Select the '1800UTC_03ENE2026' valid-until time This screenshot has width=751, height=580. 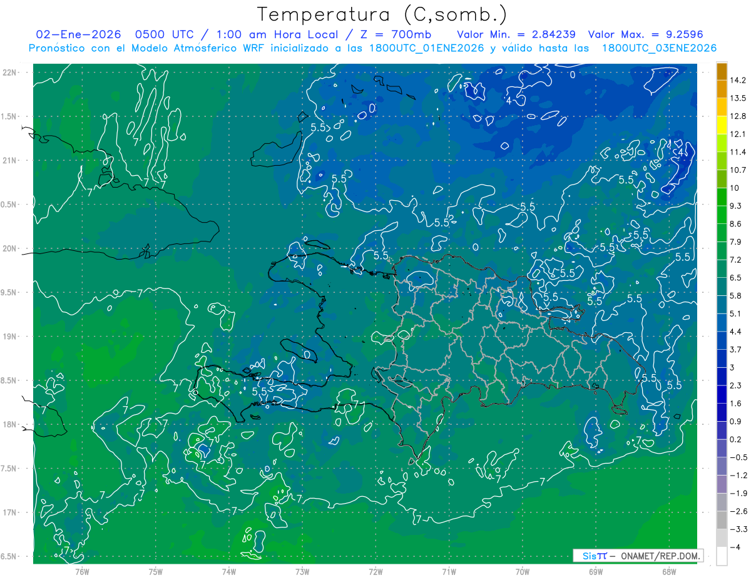tap(658, 48)
